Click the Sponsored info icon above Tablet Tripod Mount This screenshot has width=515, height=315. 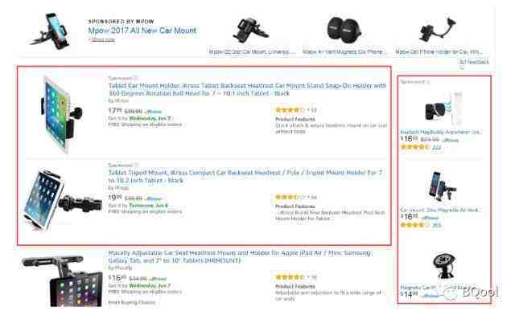pyautogui.click(x=136, y=165)
